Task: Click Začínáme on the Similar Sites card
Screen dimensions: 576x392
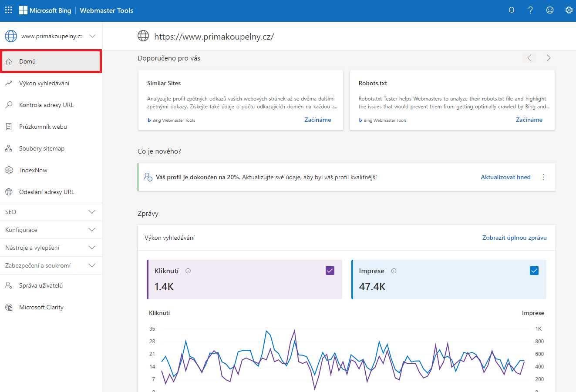Action: pos(318,120)
